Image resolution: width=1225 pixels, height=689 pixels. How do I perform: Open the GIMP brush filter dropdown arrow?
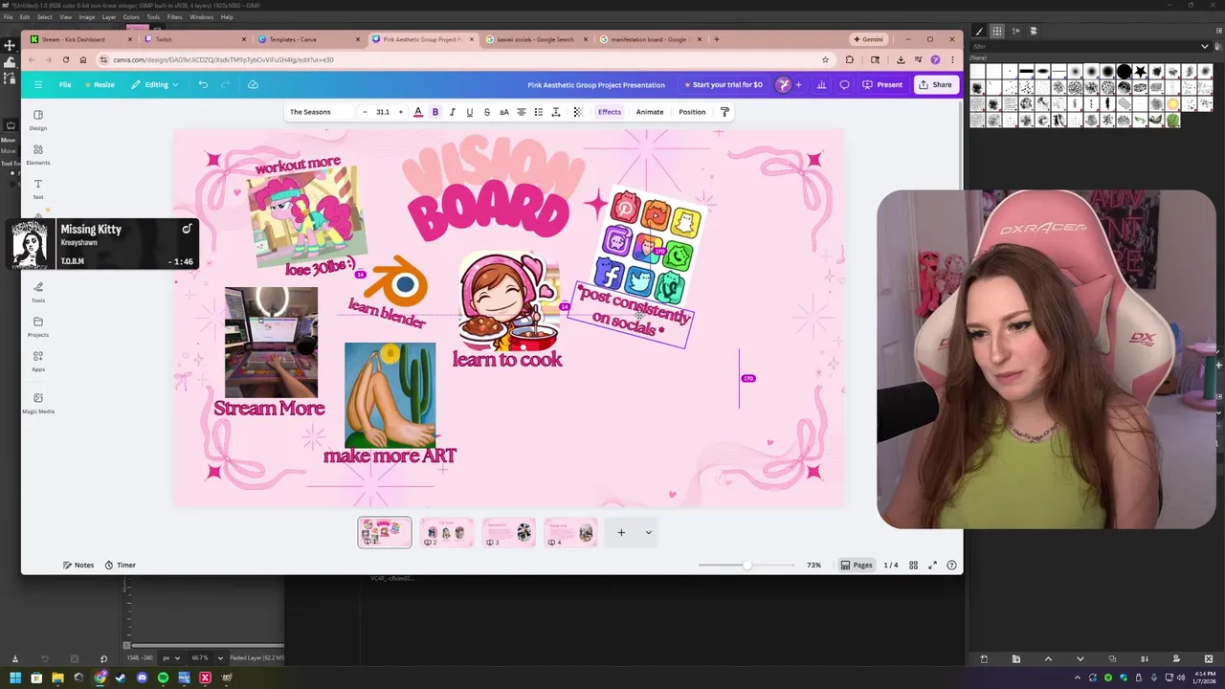(x=1204, y=46)
